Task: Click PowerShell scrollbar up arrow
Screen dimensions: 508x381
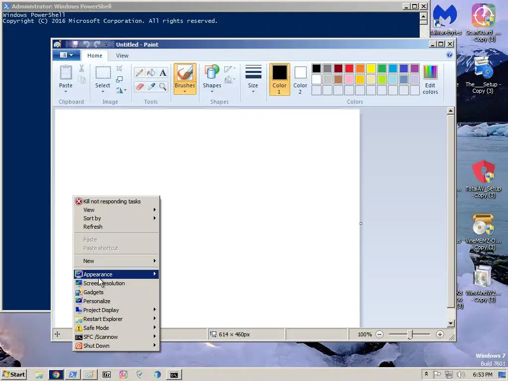Action: (x=424, y=15)
